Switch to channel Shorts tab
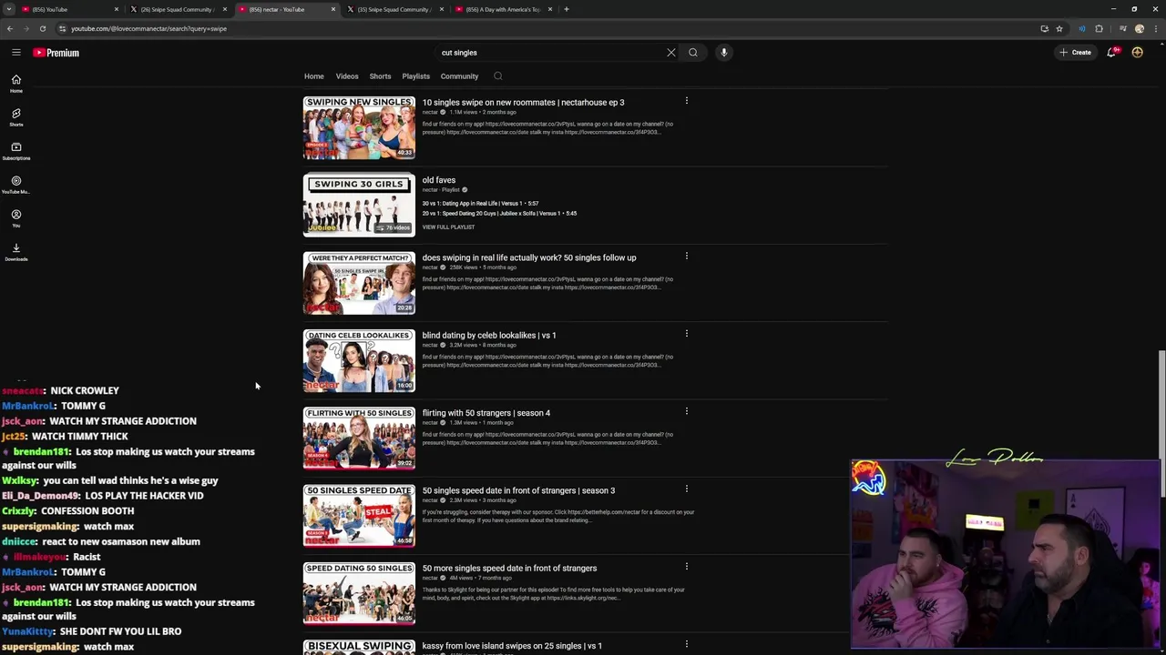This screenshot has width=1166, height=655. coord(380,76)
